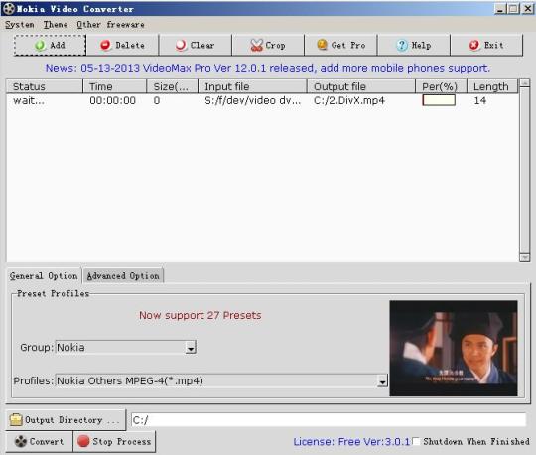Exit the application via toolbar
This screenshot has height=455, width=536.
(486, 45)
